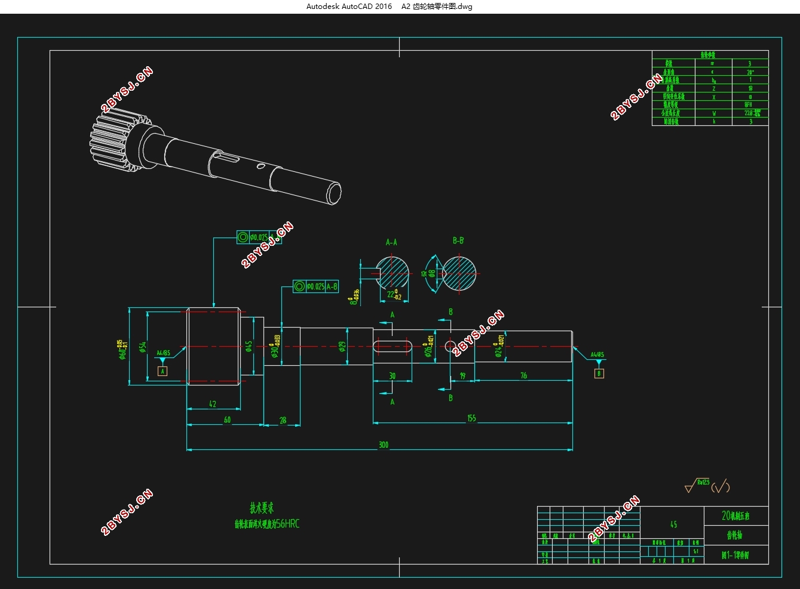
Task: Click the datum B box symbol
Action: (599, 374)
